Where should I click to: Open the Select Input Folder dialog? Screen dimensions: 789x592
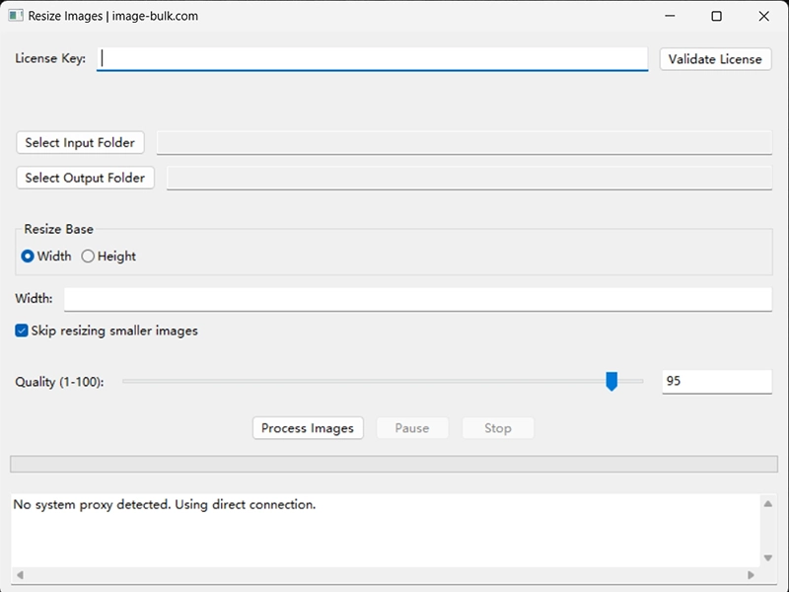coord(80,142)
